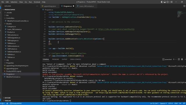Open the Help menu
Screen dimensions: 186x105
(x=44, y=2)
